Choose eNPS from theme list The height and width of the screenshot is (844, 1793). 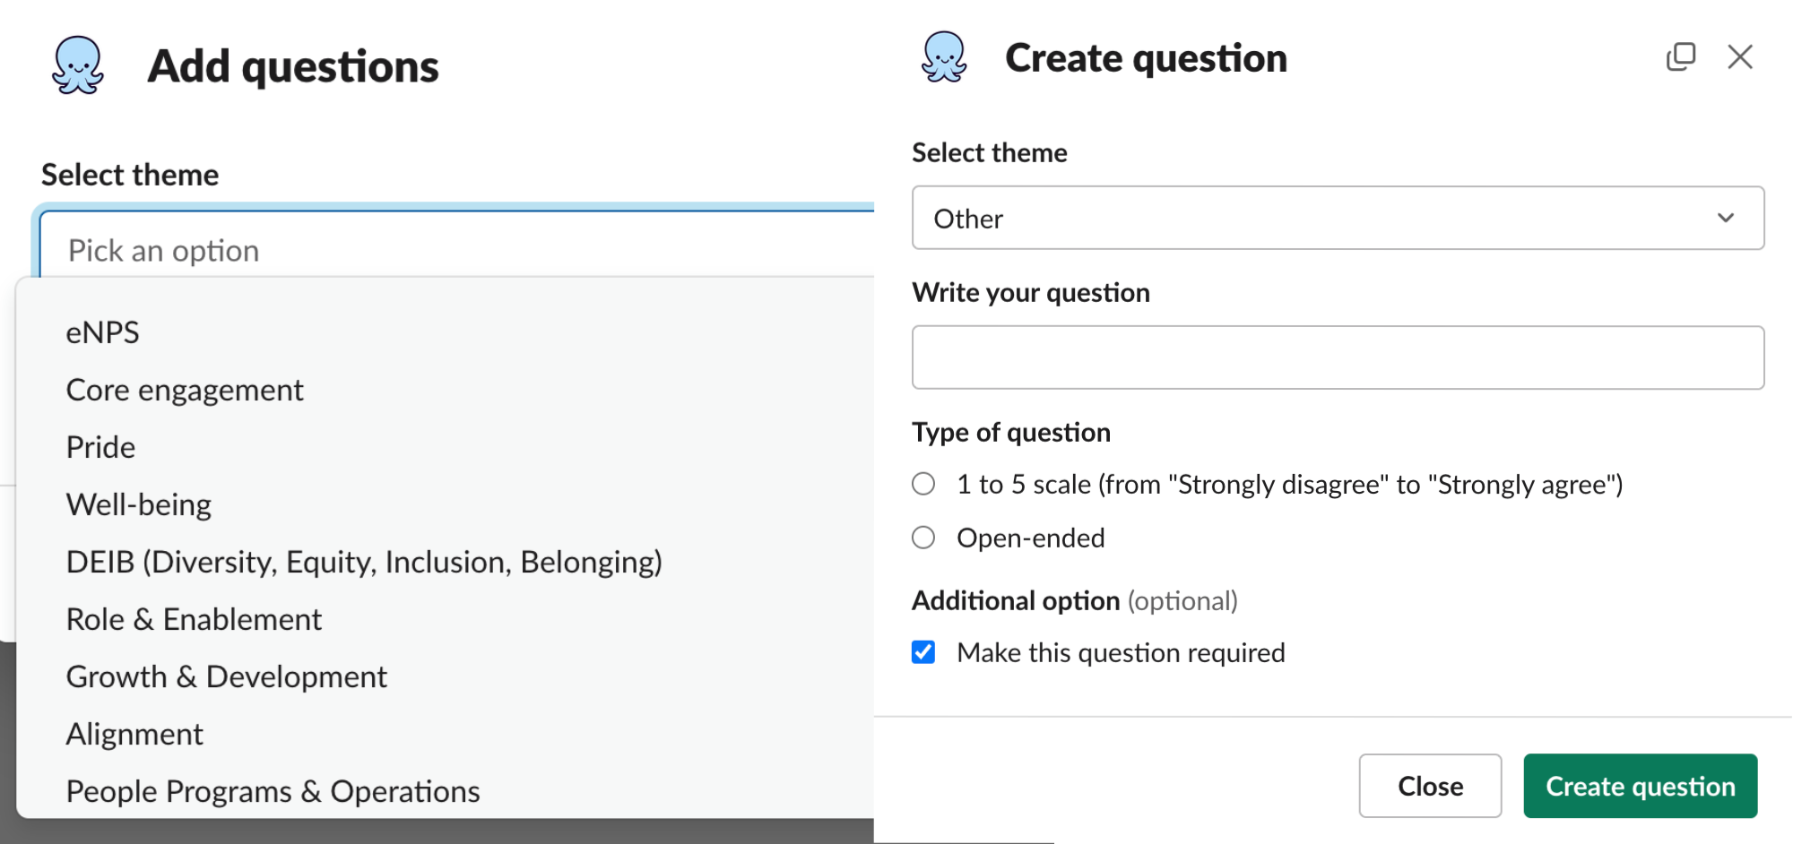[x=103, y=332]
